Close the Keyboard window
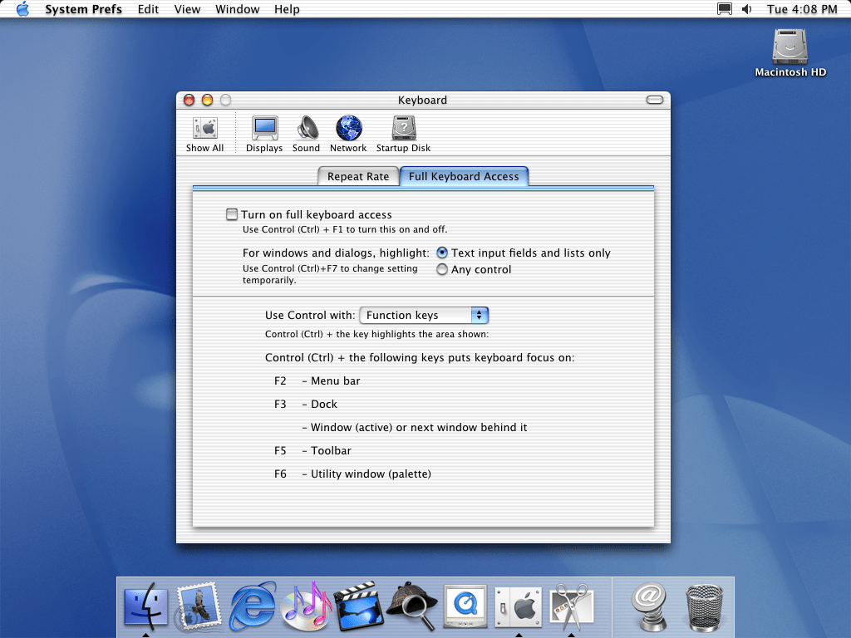This screenshot has width=851, height=638. coord(189,100)
